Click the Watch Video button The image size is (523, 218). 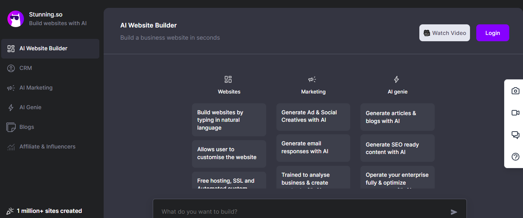pyautogui.click(x=444, y=33)
